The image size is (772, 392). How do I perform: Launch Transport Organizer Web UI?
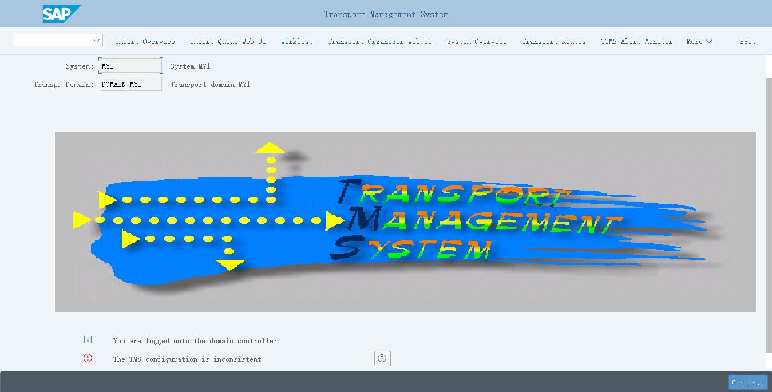(x=379, y=42)
